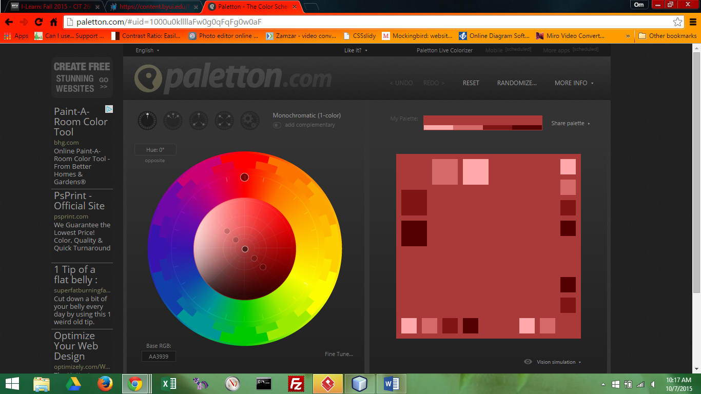Toggle the add complementary switch
Viewport: 701px width, 394px height.
pos(277,125)
